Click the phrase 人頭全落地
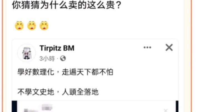The image size is (200, 112). (80, 92)
